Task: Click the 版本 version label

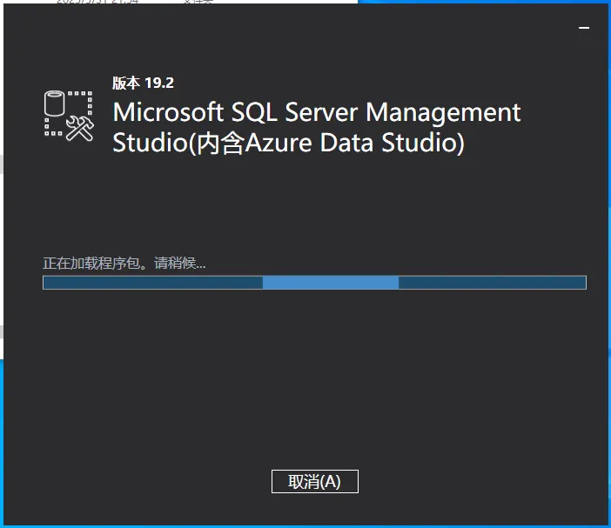Action: coord(125,84)
